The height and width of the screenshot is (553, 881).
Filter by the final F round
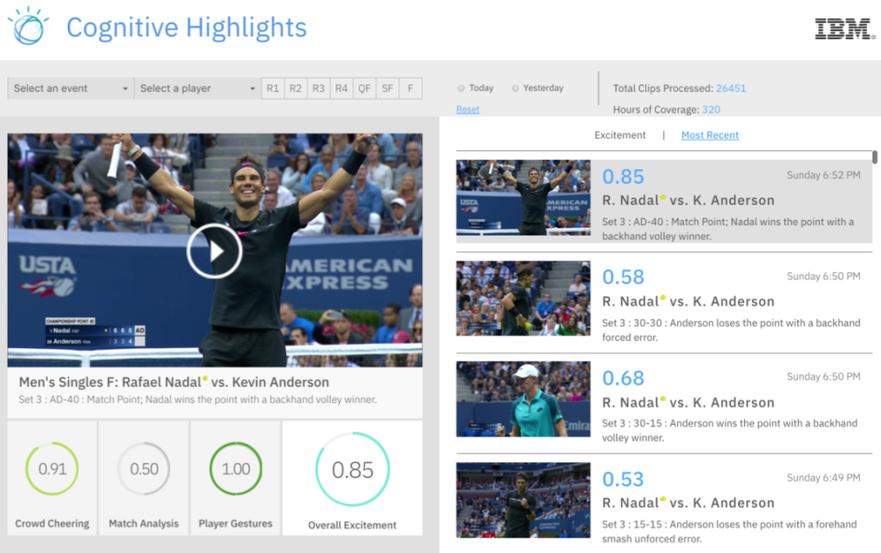tap(410, 88)
